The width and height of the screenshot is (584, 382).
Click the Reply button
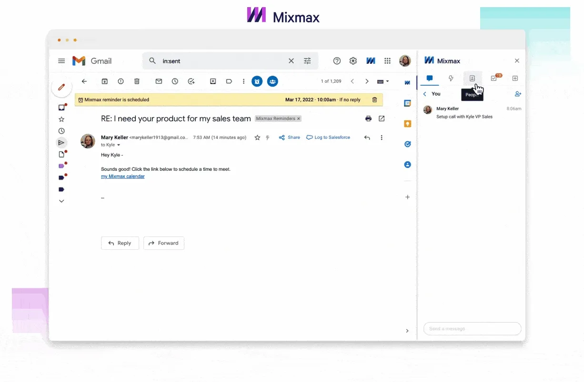[120, 243]
